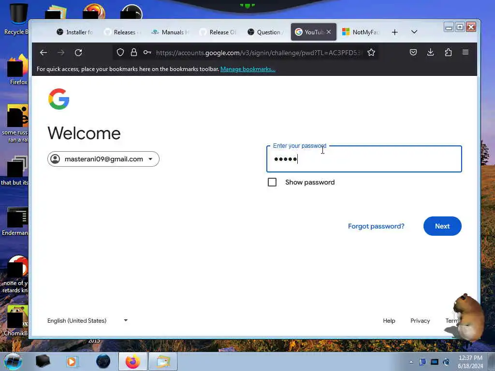Click the Manage bookmarks link

(x=248, y=69)
